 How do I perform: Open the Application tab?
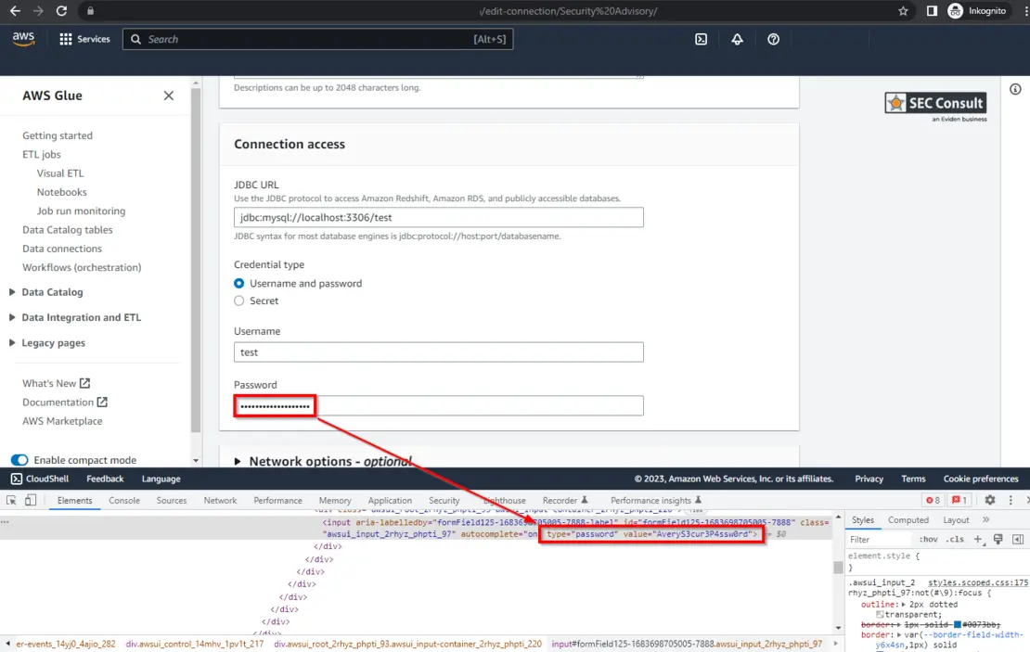coord(390,500)
